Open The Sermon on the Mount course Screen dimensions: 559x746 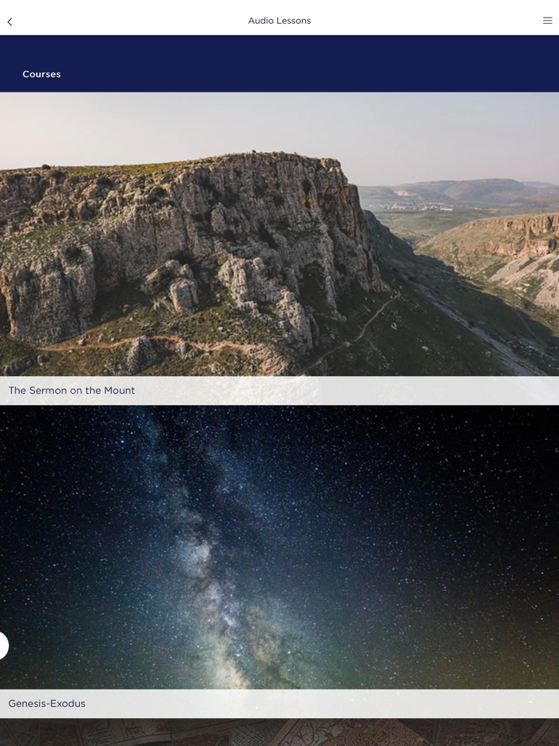(71, 391)
